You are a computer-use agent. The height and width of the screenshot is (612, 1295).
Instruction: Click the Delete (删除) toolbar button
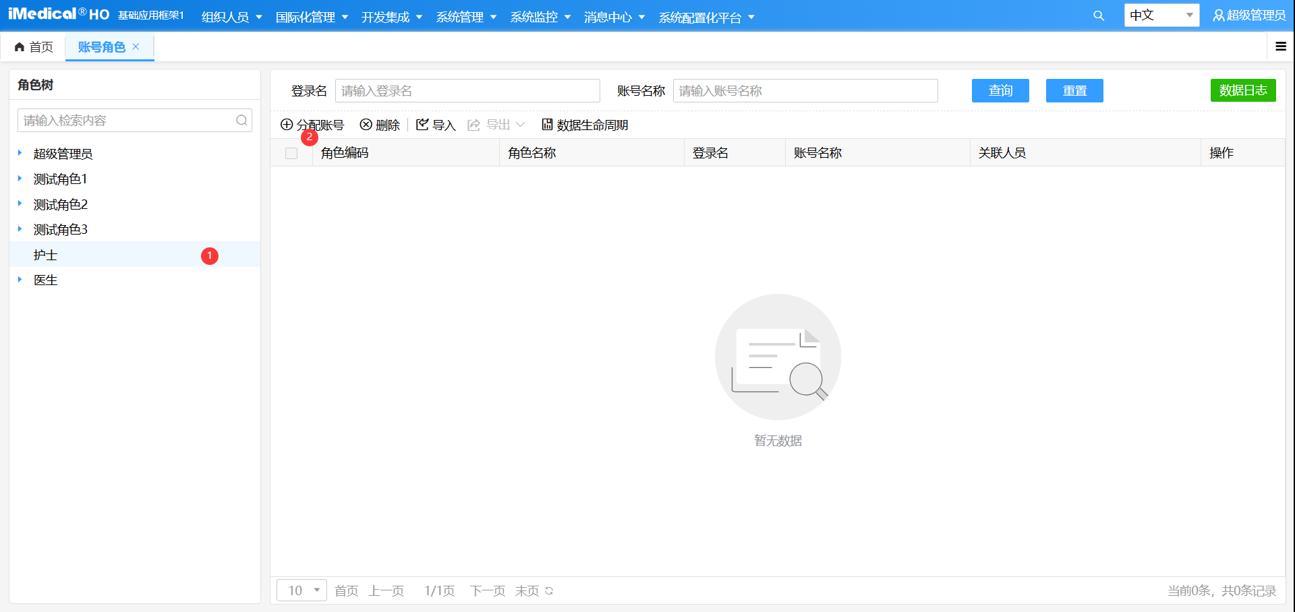pos(380,125)
